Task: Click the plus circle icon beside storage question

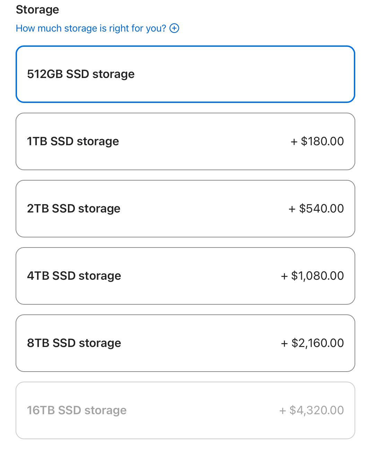Action: 174,28
